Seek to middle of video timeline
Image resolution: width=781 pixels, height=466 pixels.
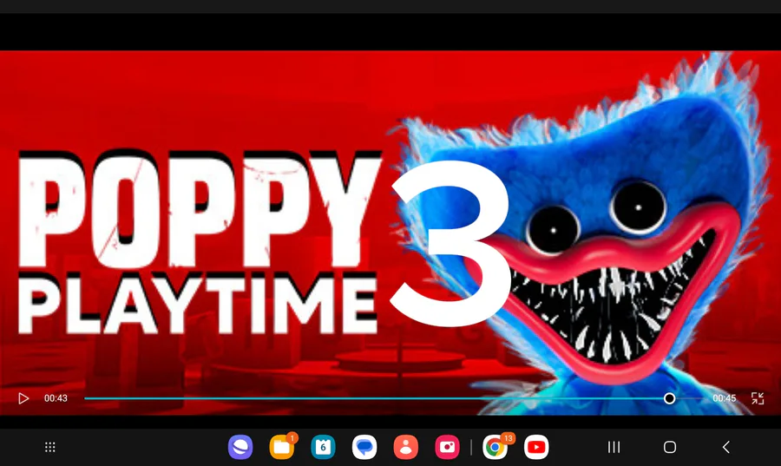(393, 398)
